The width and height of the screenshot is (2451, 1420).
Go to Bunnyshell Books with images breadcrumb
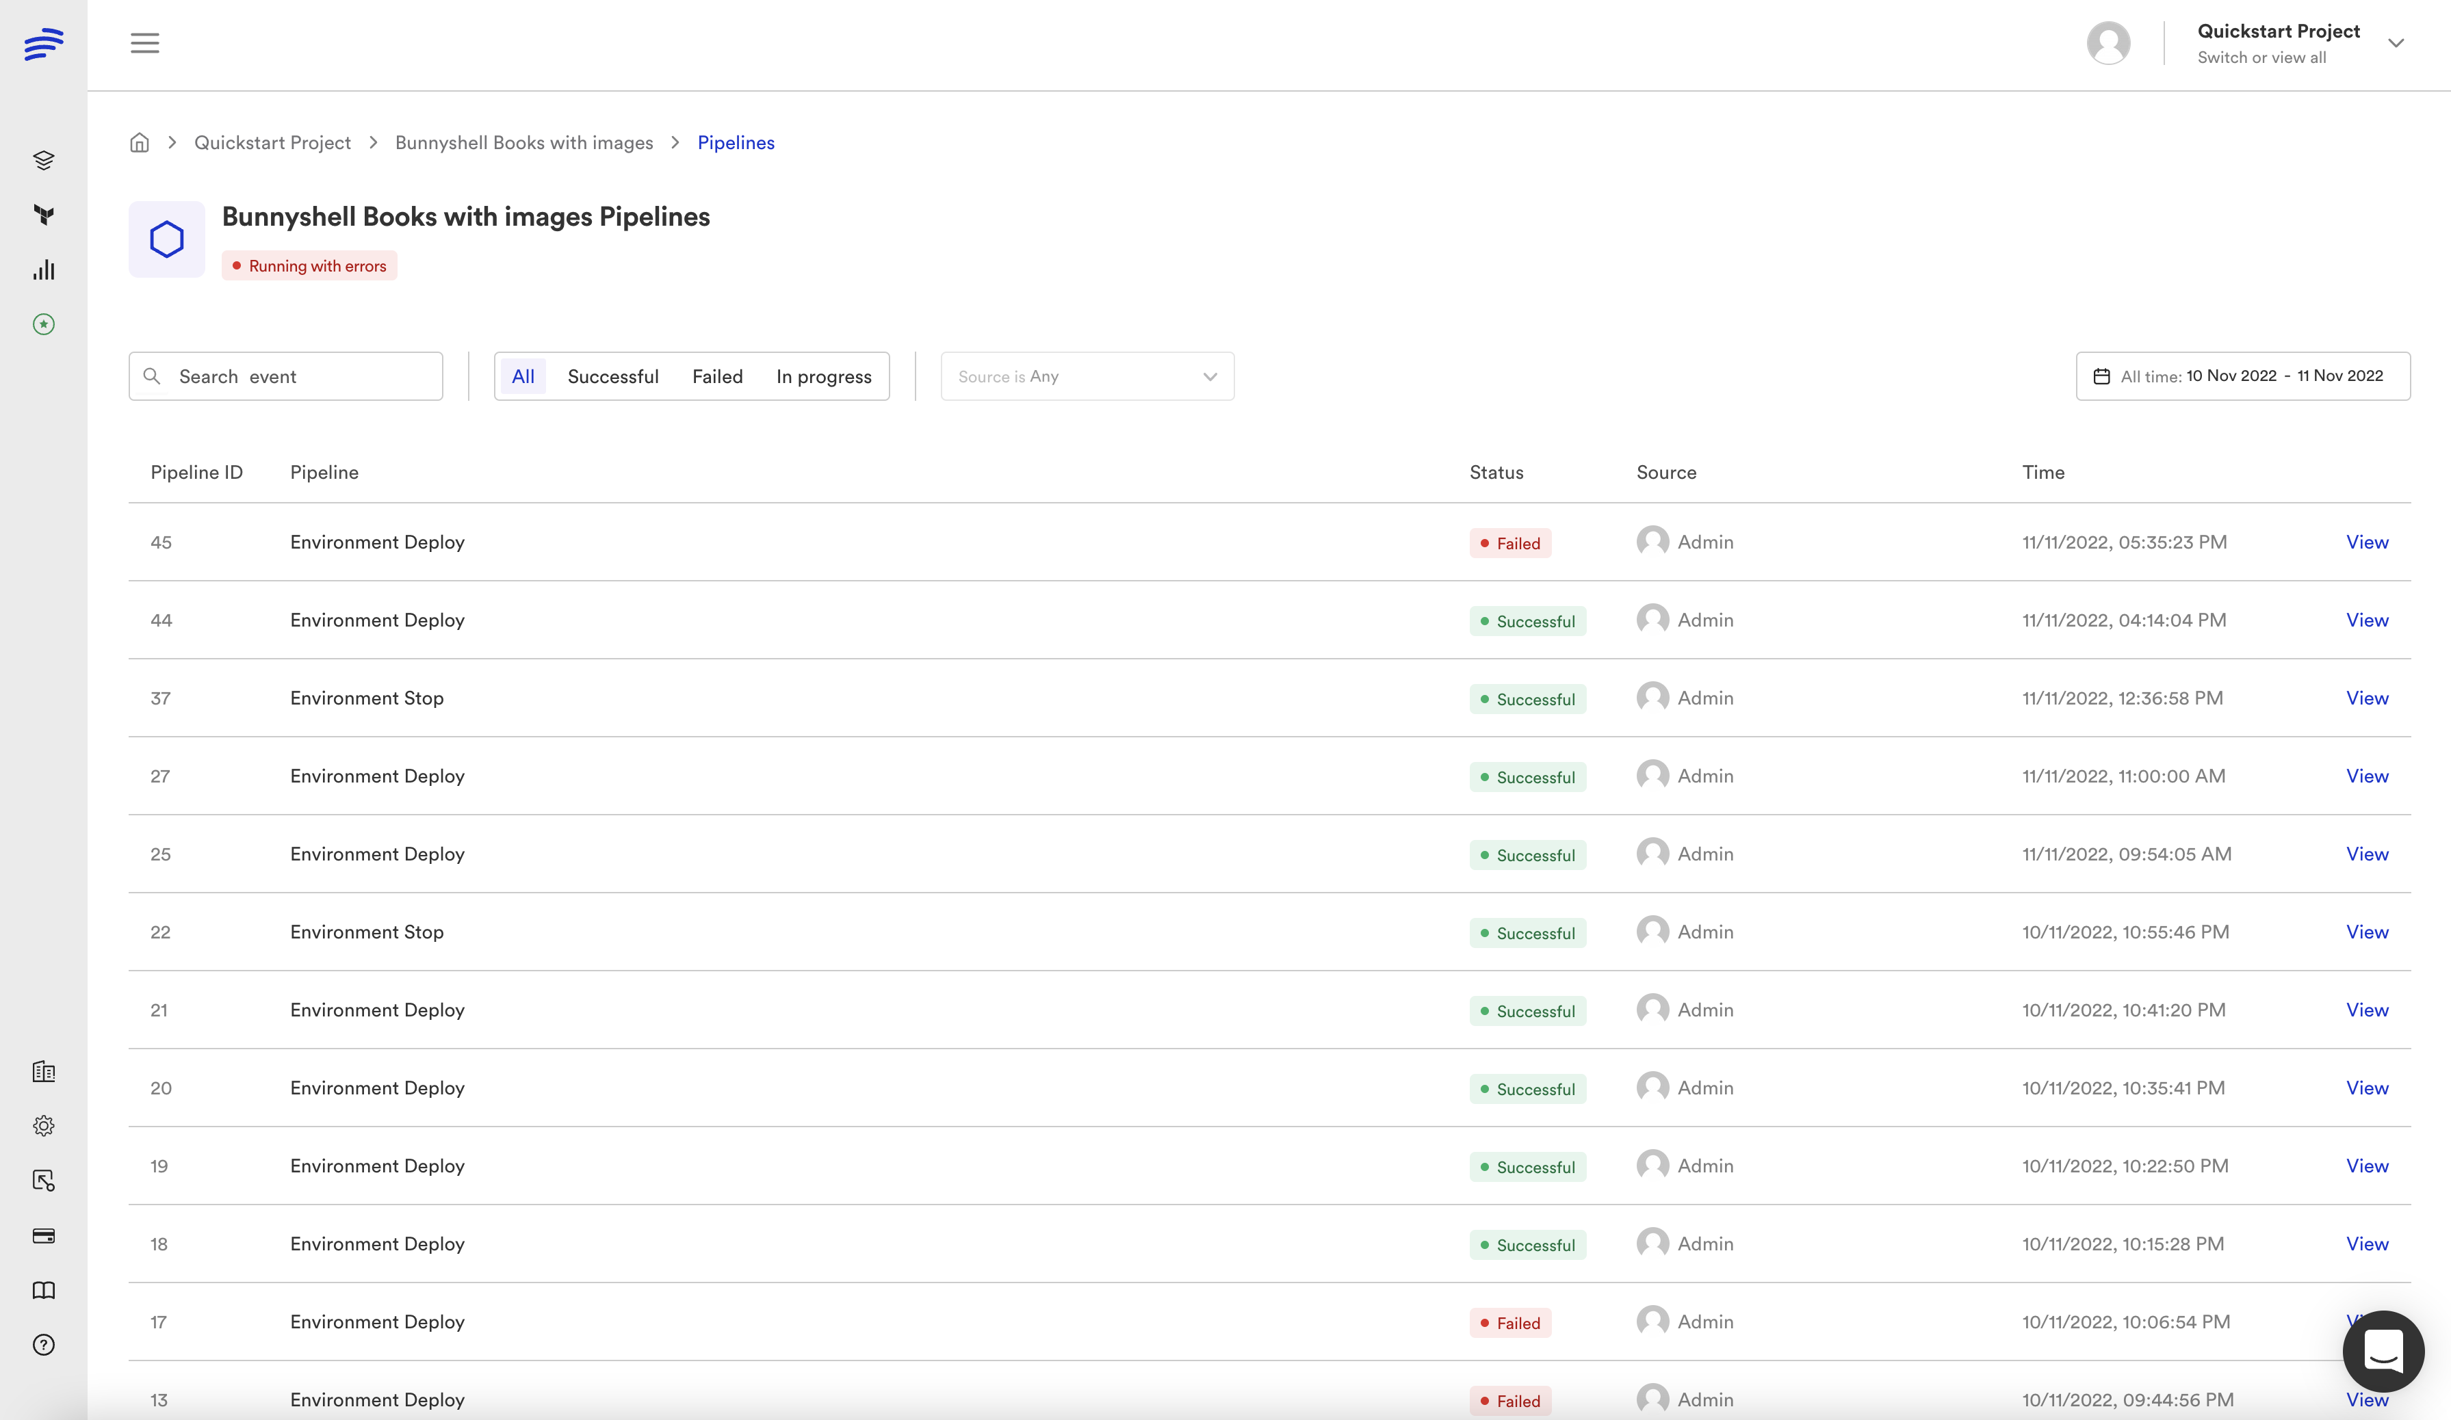523,142
